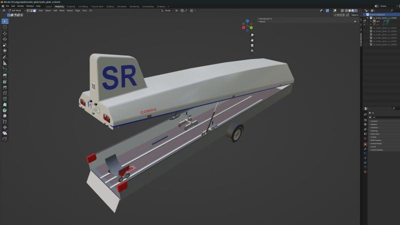Select the Poly Build tool
This screenshot has width=400, height=225.
click(x=5, y=104)
